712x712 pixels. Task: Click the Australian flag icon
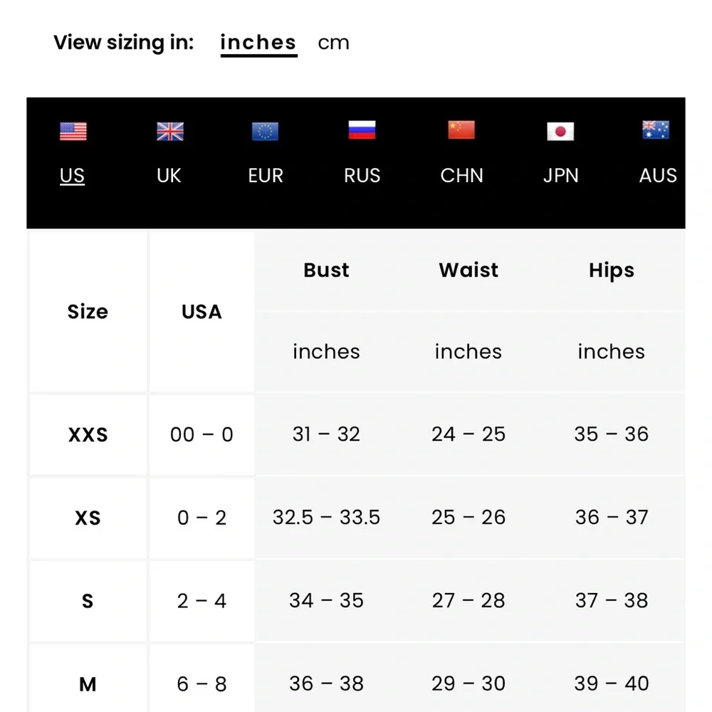click(656, 130)
